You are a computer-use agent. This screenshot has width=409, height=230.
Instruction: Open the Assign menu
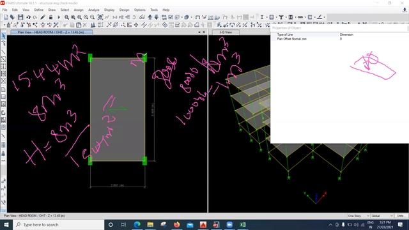pyautogui.click(x=79, y=10)
